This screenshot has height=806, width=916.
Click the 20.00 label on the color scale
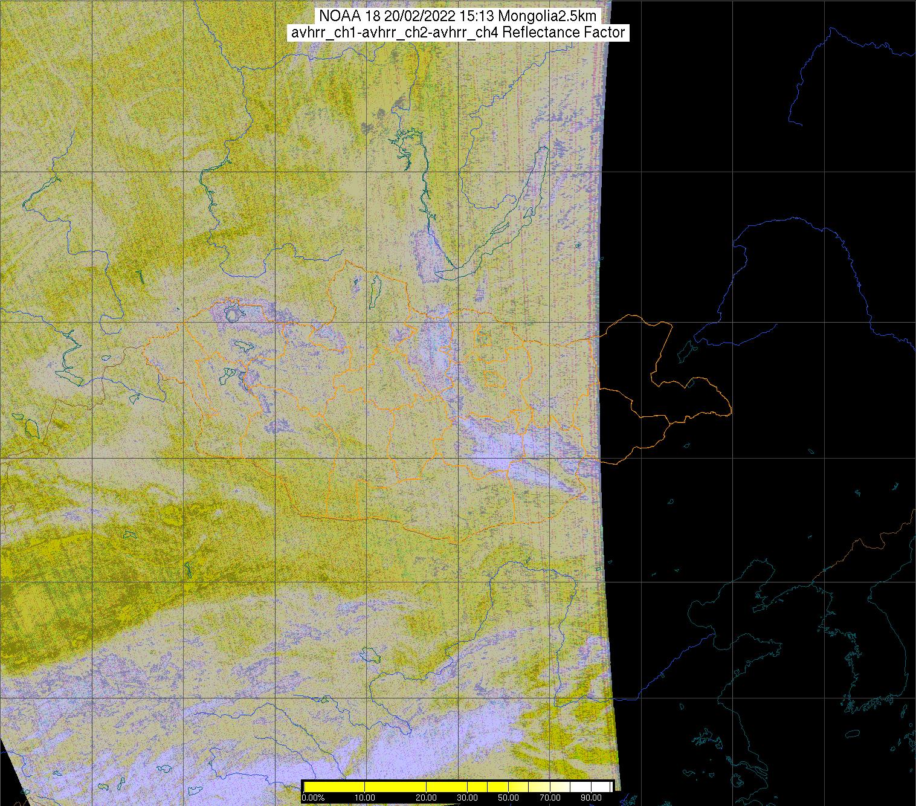coord(427,798)
